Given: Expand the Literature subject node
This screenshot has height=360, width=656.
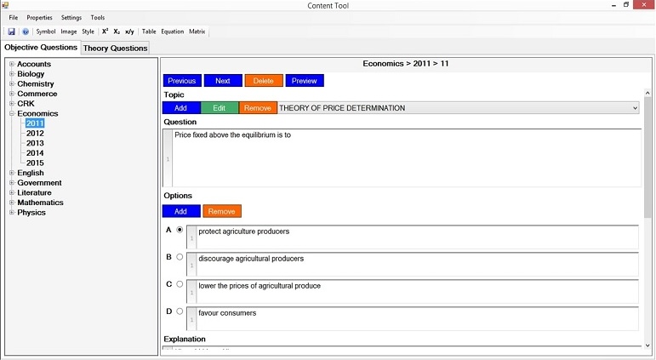Looking at the screenshot, I should 12,192.
